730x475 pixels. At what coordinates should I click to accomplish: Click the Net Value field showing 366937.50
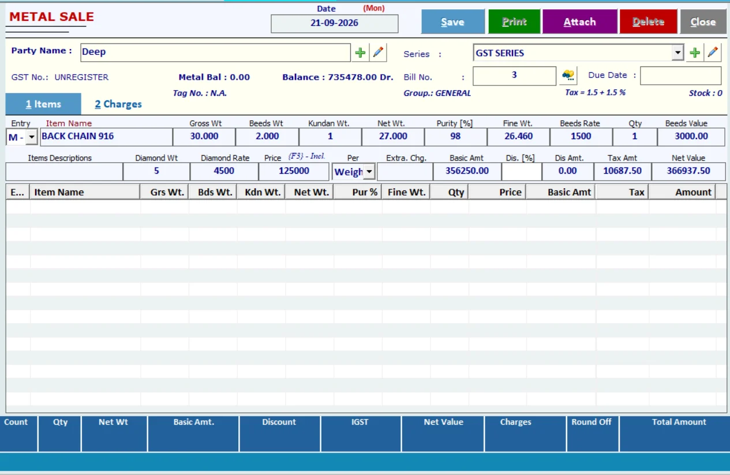click(688, 171)
